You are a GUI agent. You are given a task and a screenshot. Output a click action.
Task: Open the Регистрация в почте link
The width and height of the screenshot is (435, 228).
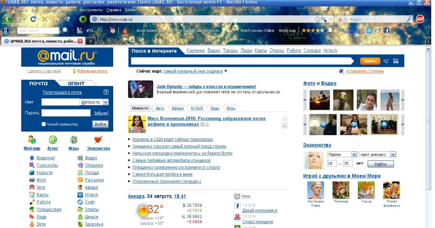62,92
